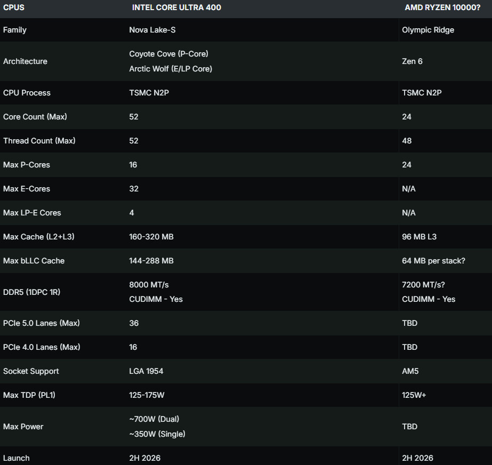
Task: Click the Max bLLC Cache label
Action: 34,261
